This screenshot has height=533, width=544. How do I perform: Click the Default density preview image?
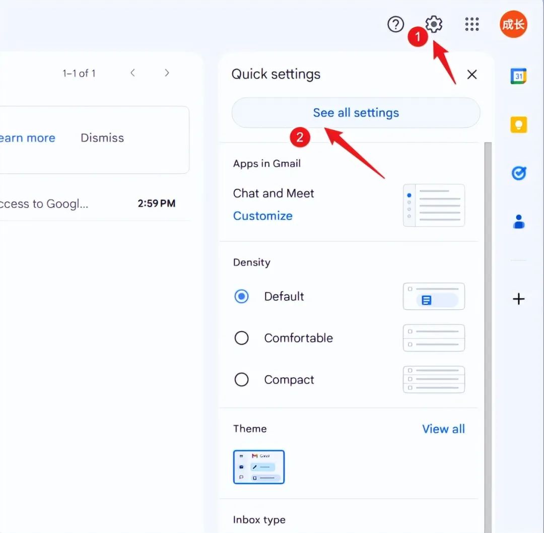pos(434,296)
